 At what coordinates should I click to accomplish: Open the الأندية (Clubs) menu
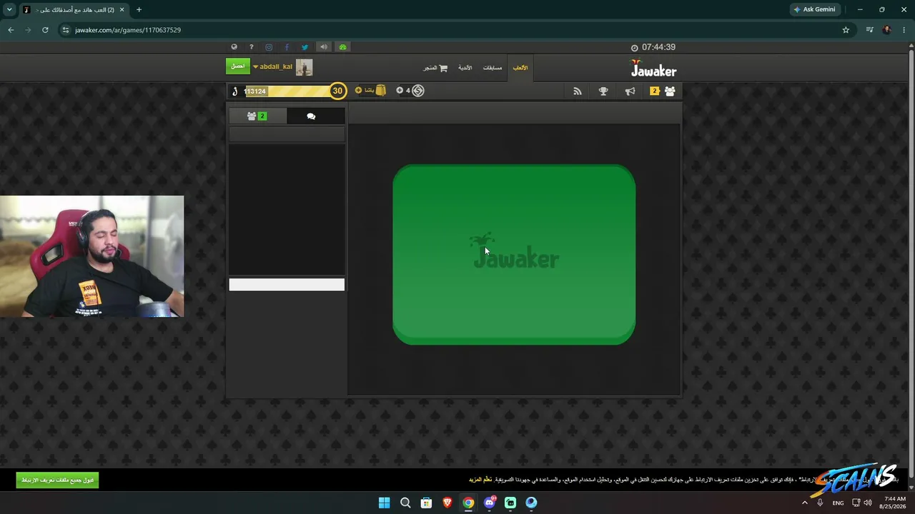tap(465, 68)
